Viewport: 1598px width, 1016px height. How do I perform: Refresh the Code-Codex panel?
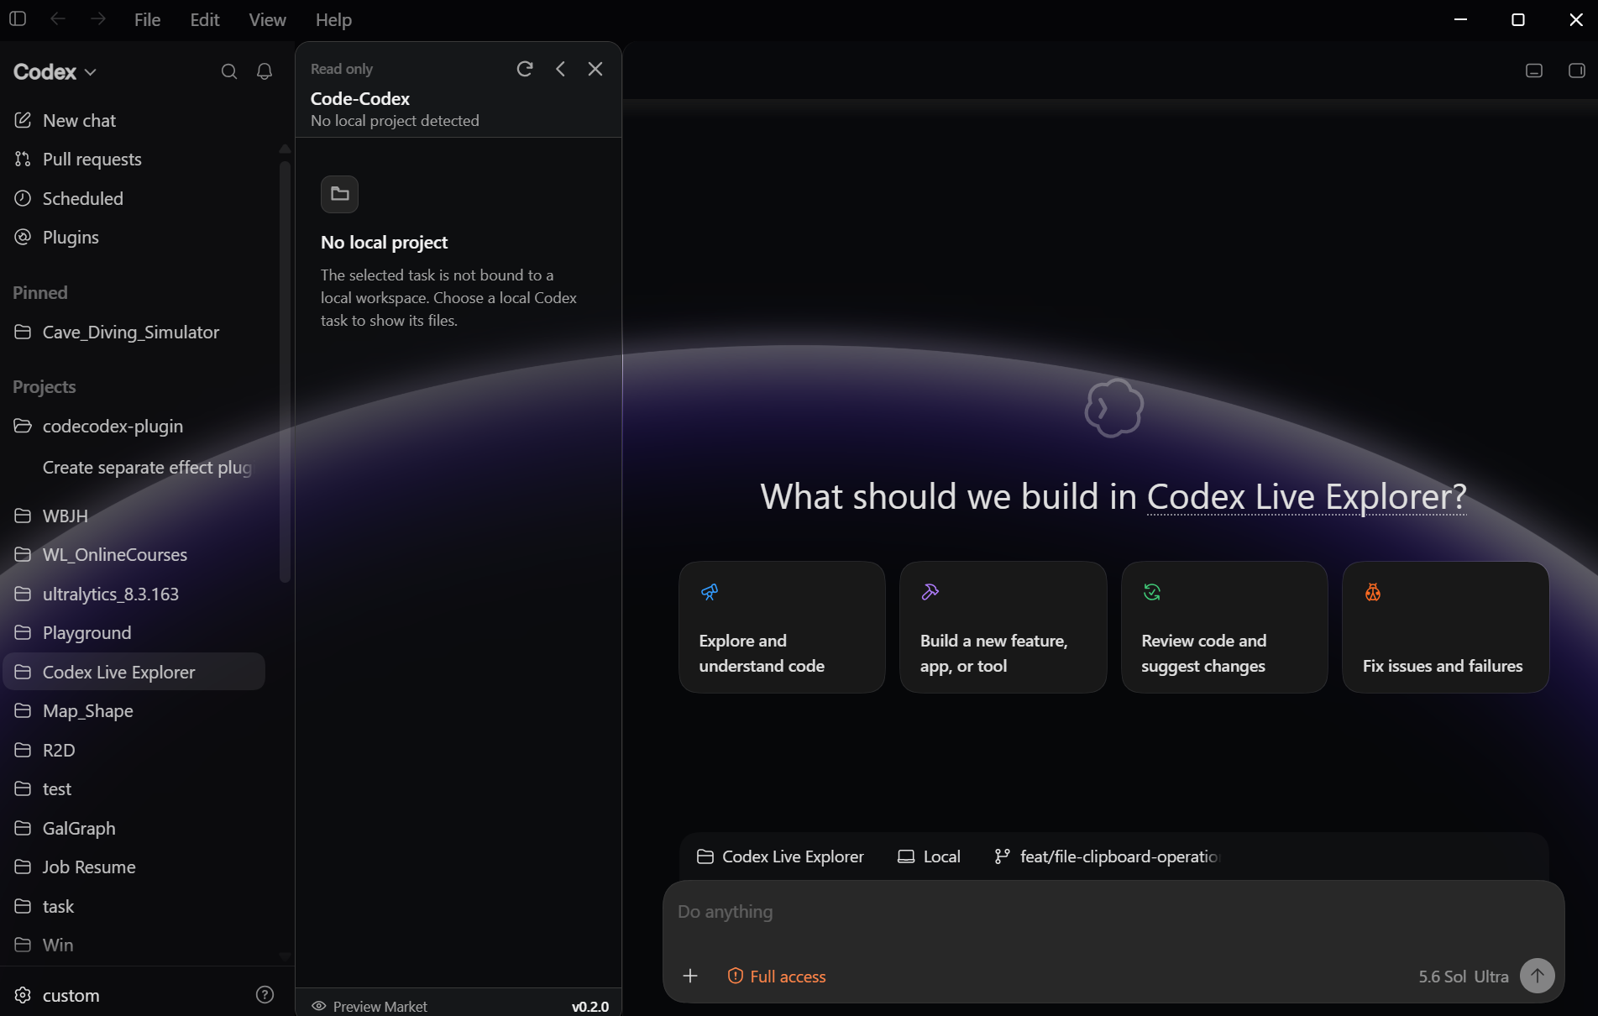tap(525, 69)
